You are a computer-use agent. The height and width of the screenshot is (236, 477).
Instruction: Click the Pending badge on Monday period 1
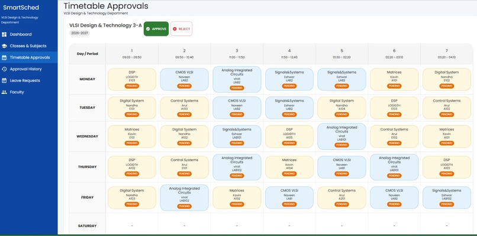(132, 86)
